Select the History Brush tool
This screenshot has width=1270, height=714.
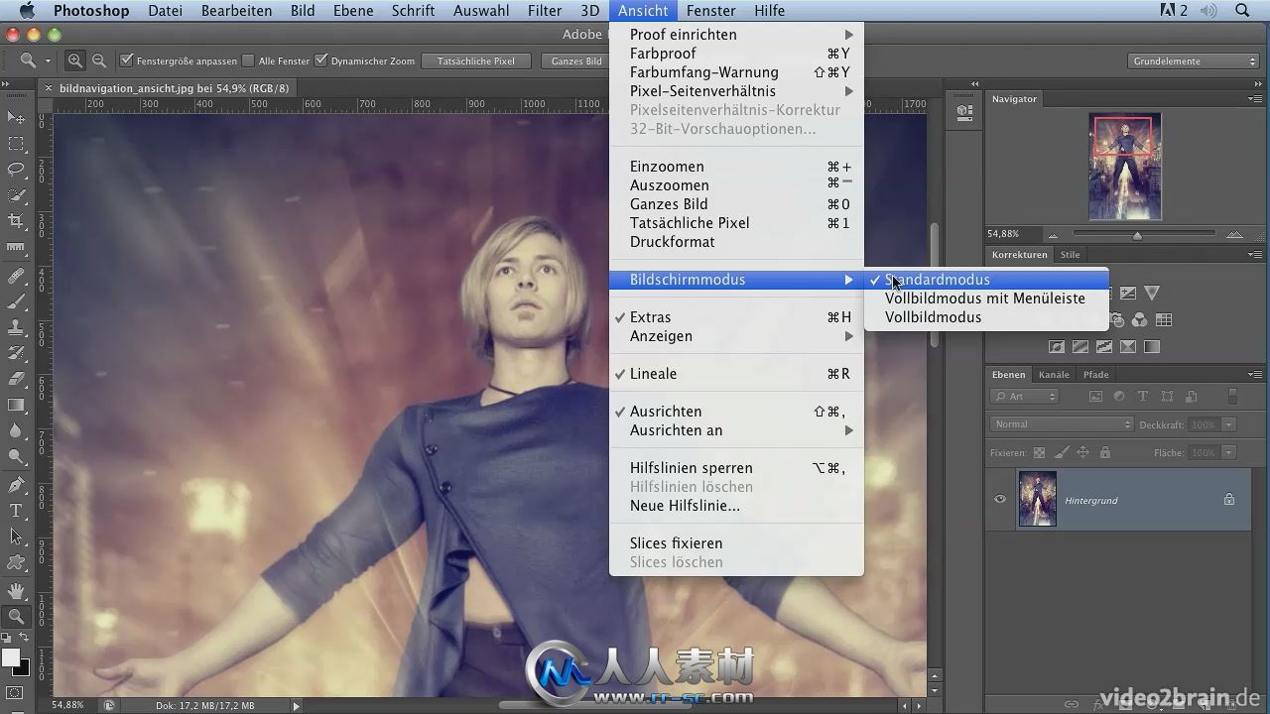pos(16,353)
